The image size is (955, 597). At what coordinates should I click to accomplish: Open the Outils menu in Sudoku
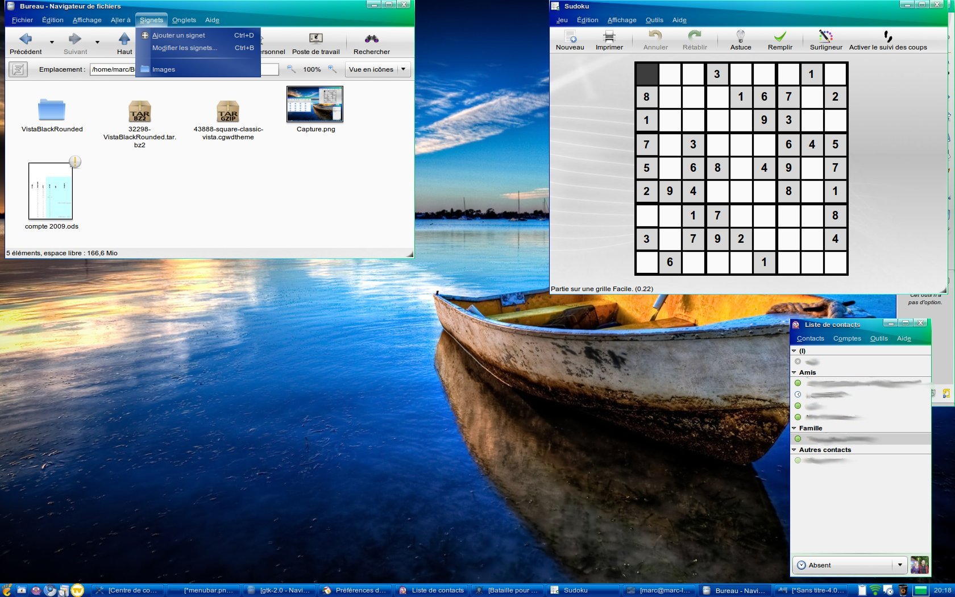pos(654,20)
